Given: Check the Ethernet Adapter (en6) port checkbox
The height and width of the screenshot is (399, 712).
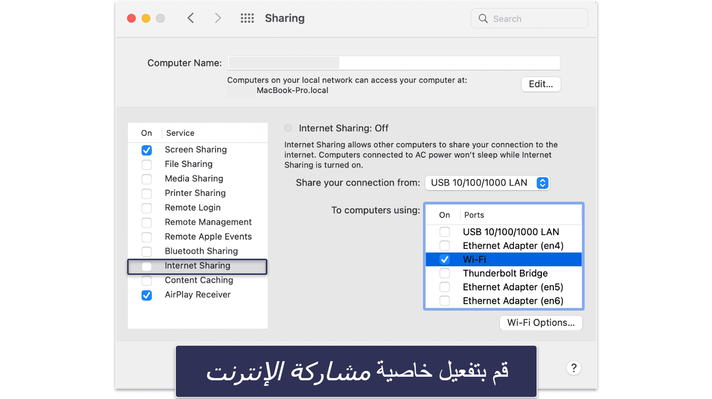Looking at the screenshot, I should 444,301.
